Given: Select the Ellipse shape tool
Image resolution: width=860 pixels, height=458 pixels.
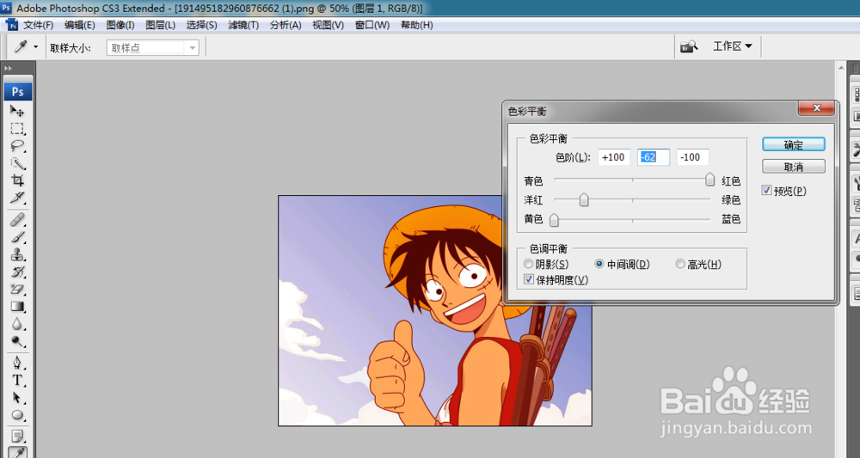Looking at the screenshot, I should tap(17, 415).
